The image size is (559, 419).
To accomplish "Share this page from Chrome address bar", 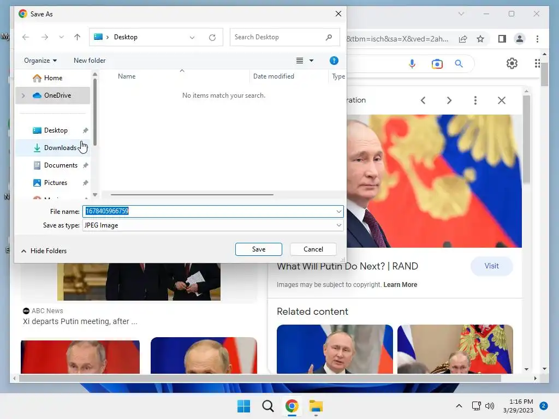I will [x=463, y=39].
